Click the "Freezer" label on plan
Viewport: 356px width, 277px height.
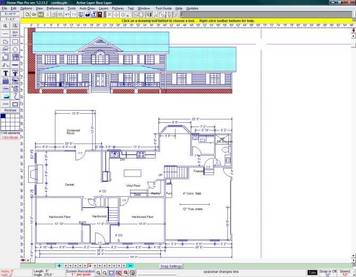[x=199, y=171]
